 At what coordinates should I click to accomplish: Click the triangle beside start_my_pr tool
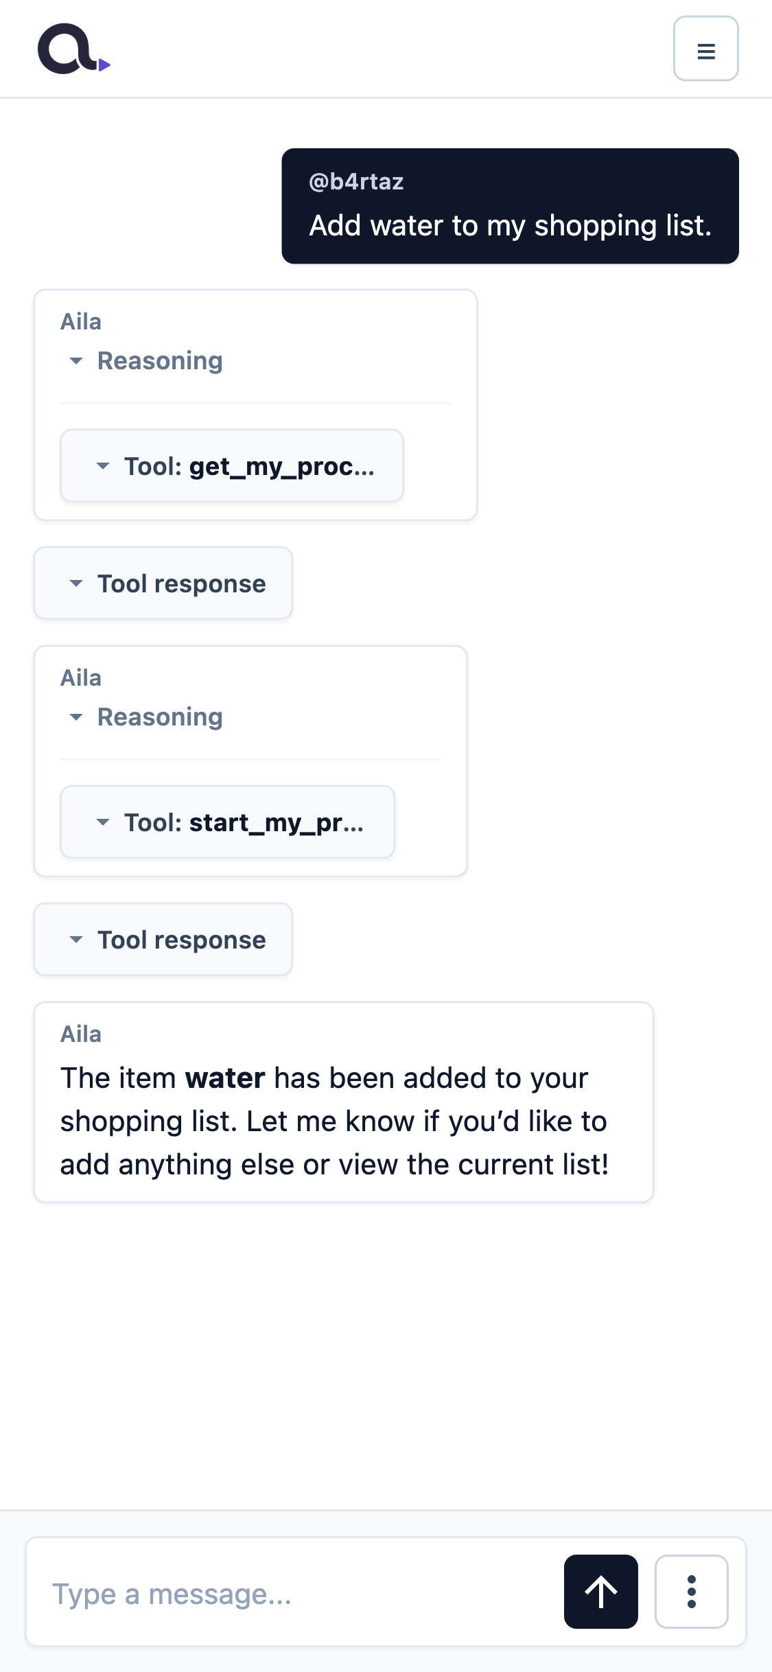103,822
